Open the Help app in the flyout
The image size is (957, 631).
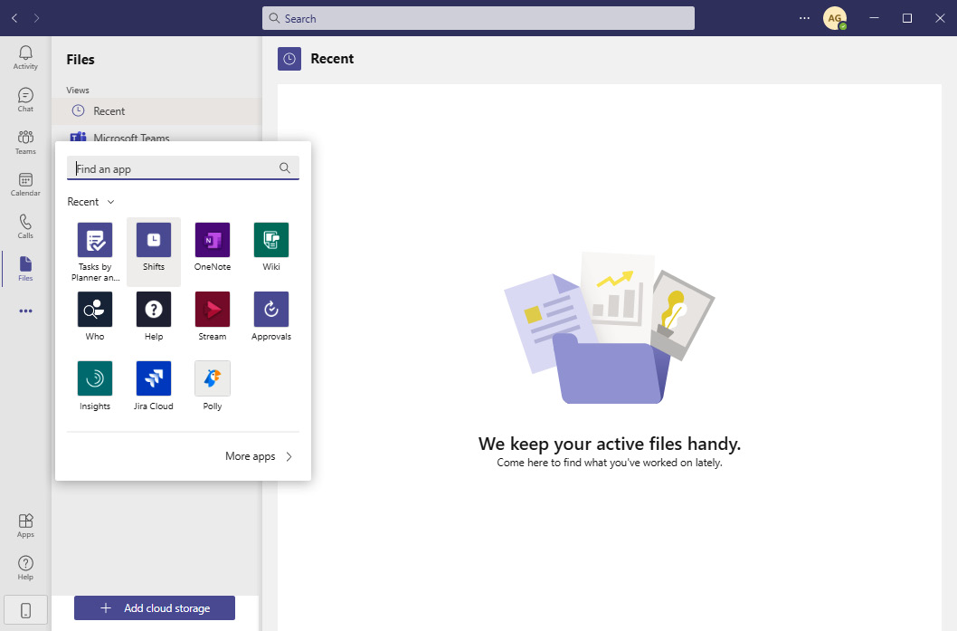coord(154,317)
